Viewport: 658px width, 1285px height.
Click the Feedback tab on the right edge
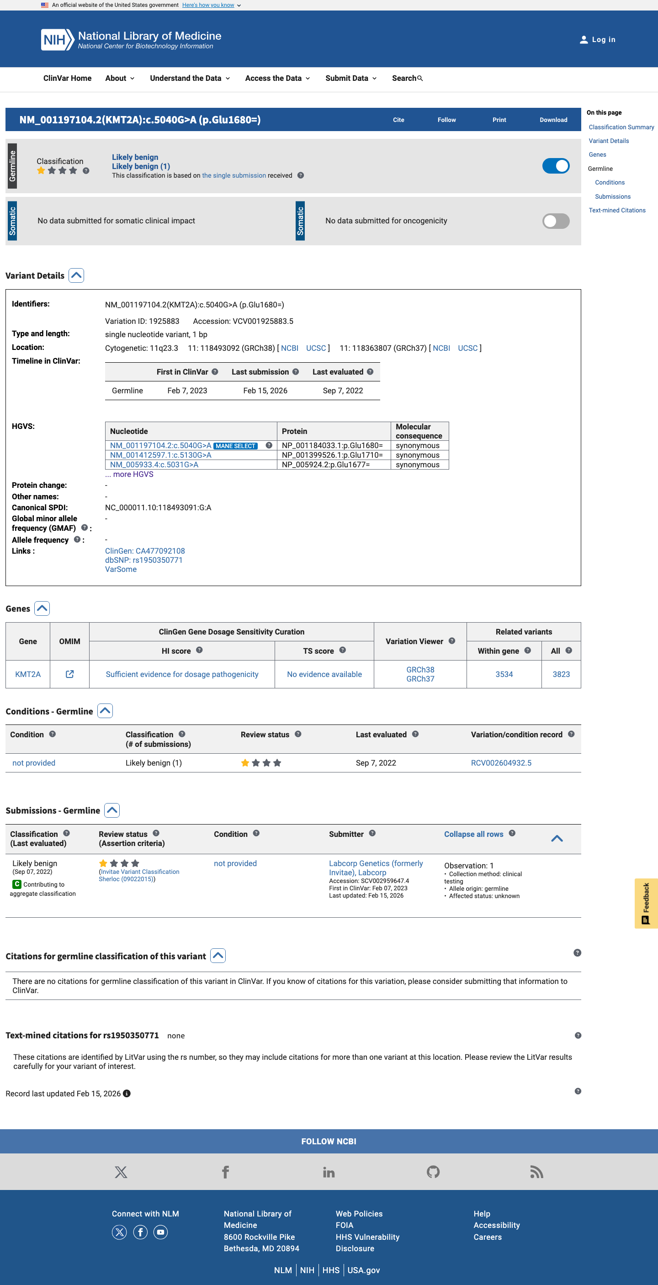point(646,904)
